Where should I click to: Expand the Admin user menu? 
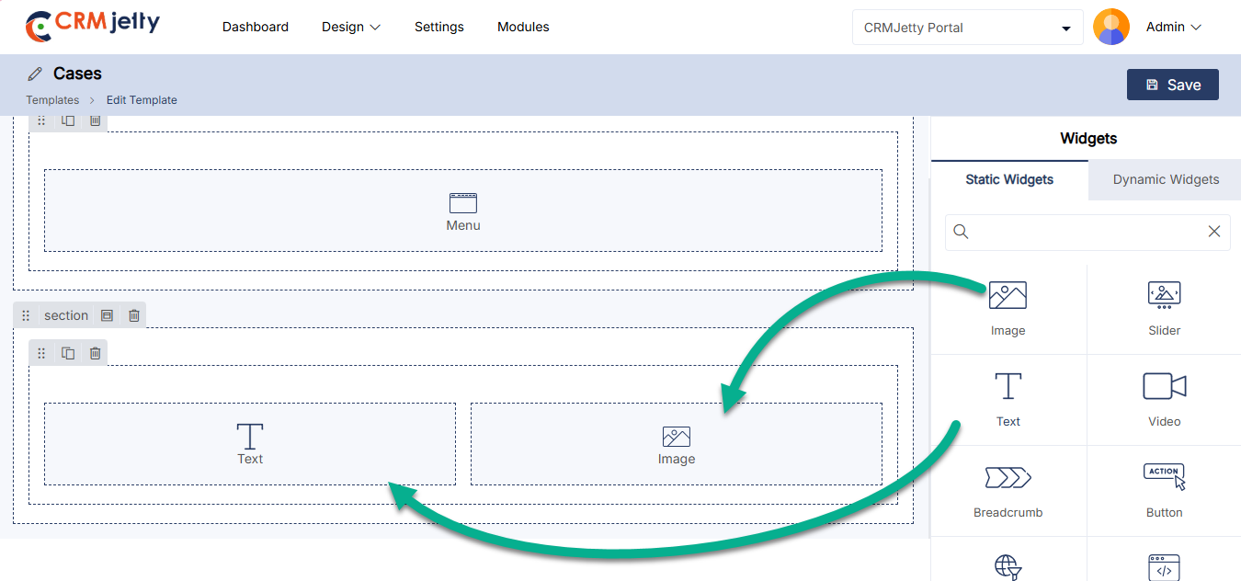1173,27
